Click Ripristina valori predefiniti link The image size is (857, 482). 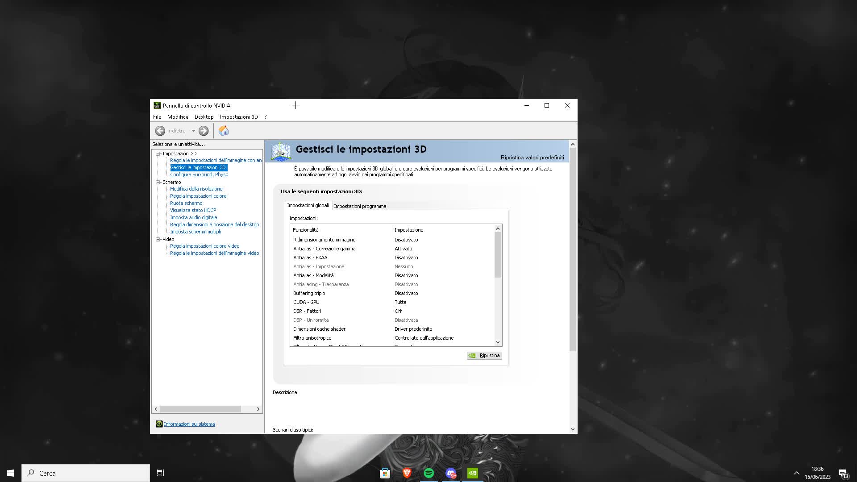(532, 158)
